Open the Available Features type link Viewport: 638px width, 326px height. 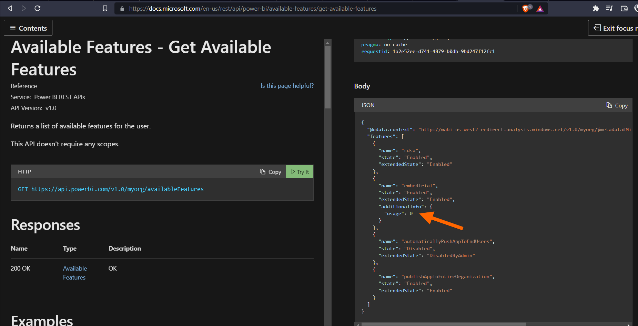[x=75, y=273]
